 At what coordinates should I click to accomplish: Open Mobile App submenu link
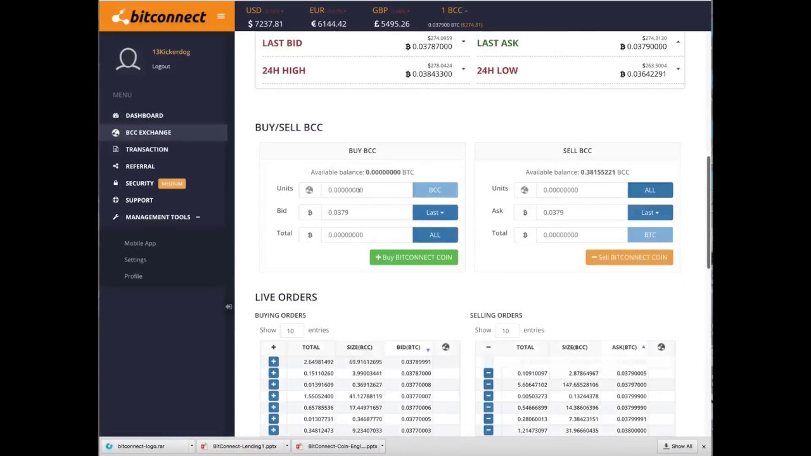pos(140,243)
